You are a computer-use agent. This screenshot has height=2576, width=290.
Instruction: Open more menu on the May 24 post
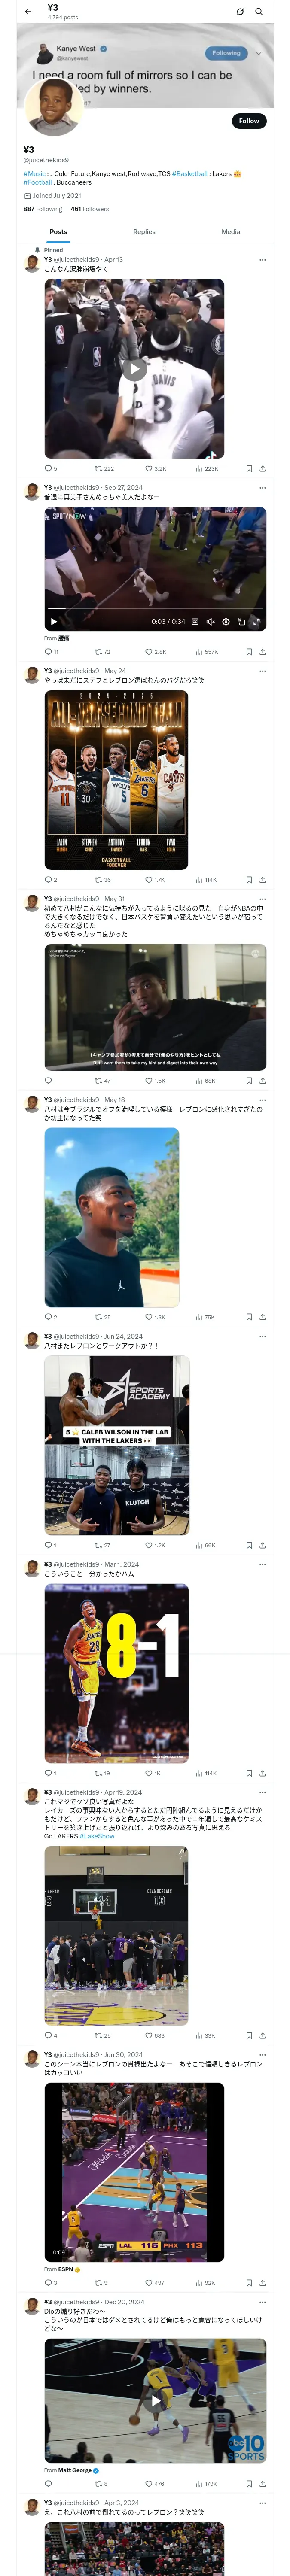click(x=263, y=671)
